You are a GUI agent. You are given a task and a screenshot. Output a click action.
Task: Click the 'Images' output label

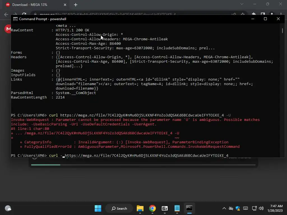pos(18,70)
